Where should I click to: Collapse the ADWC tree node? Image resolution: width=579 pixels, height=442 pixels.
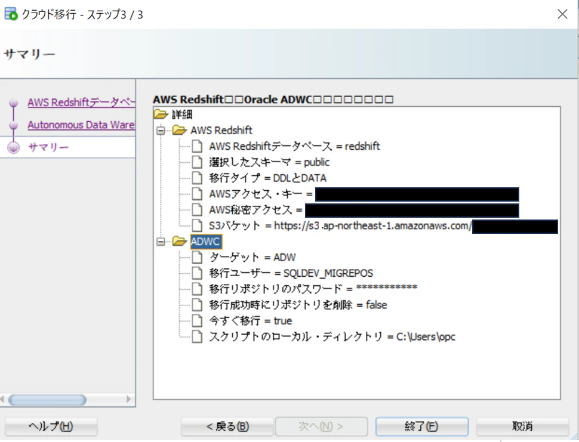[161, 242]
